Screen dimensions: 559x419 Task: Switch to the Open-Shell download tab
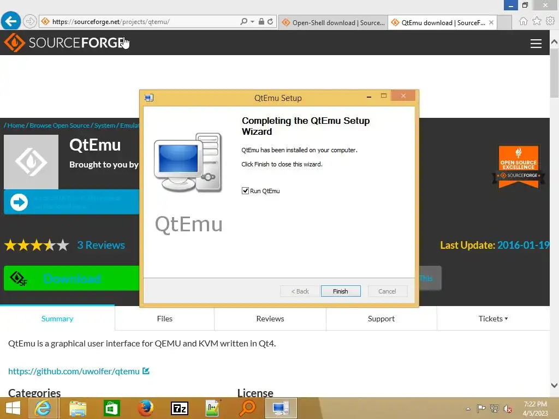coord(334,22)
